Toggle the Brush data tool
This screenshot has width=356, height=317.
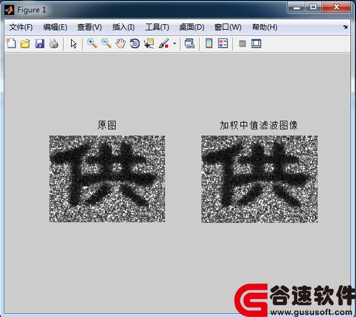(x=164, y=43)
